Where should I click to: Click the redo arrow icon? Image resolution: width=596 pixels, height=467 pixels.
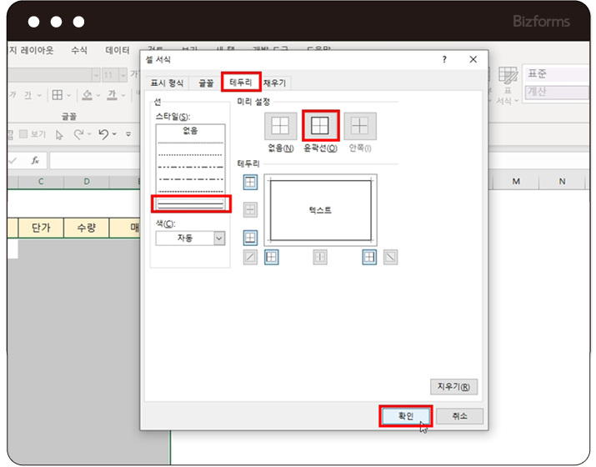[x=78, y=134]
